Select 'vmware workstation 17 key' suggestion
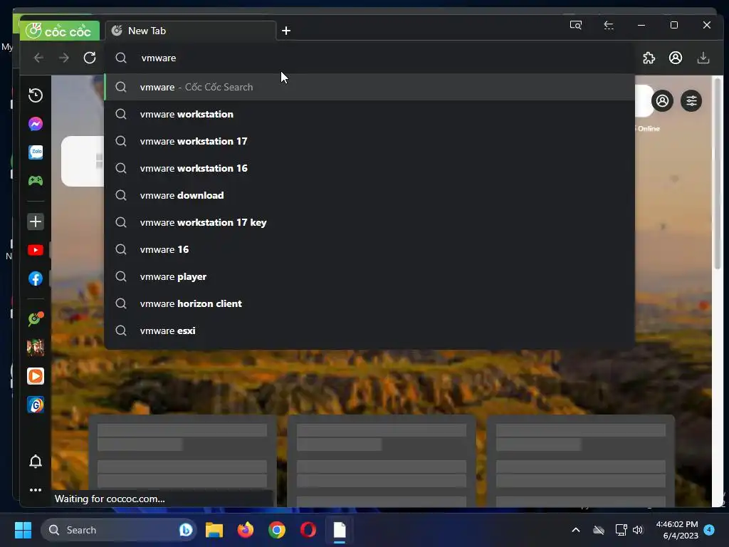 click(x=369, y=222)
